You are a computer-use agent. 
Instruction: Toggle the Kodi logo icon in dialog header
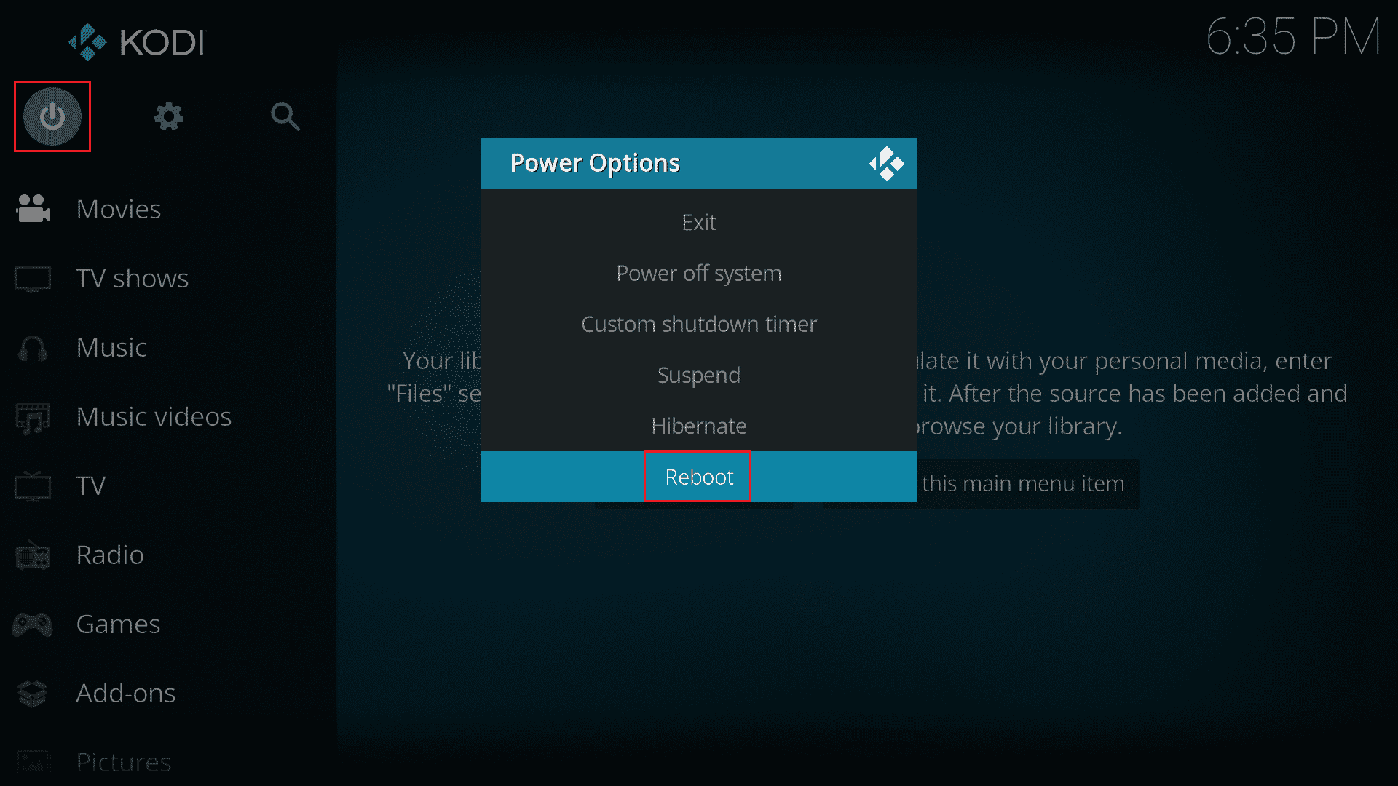[x=885, y=163]
